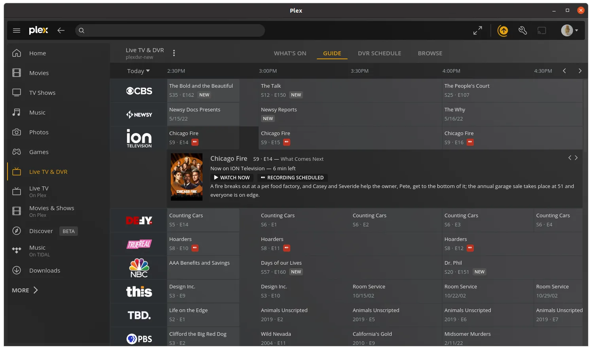
Task: Open the Plex activity upload arrow icon
Action: [x=503, y=30]
